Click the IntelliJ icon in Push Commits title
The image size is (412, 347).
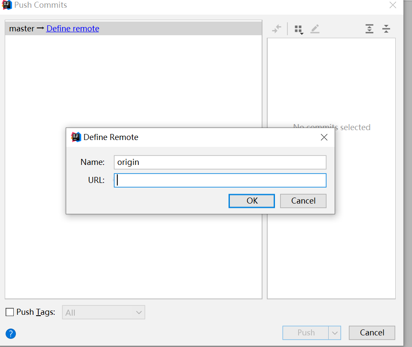7,5
